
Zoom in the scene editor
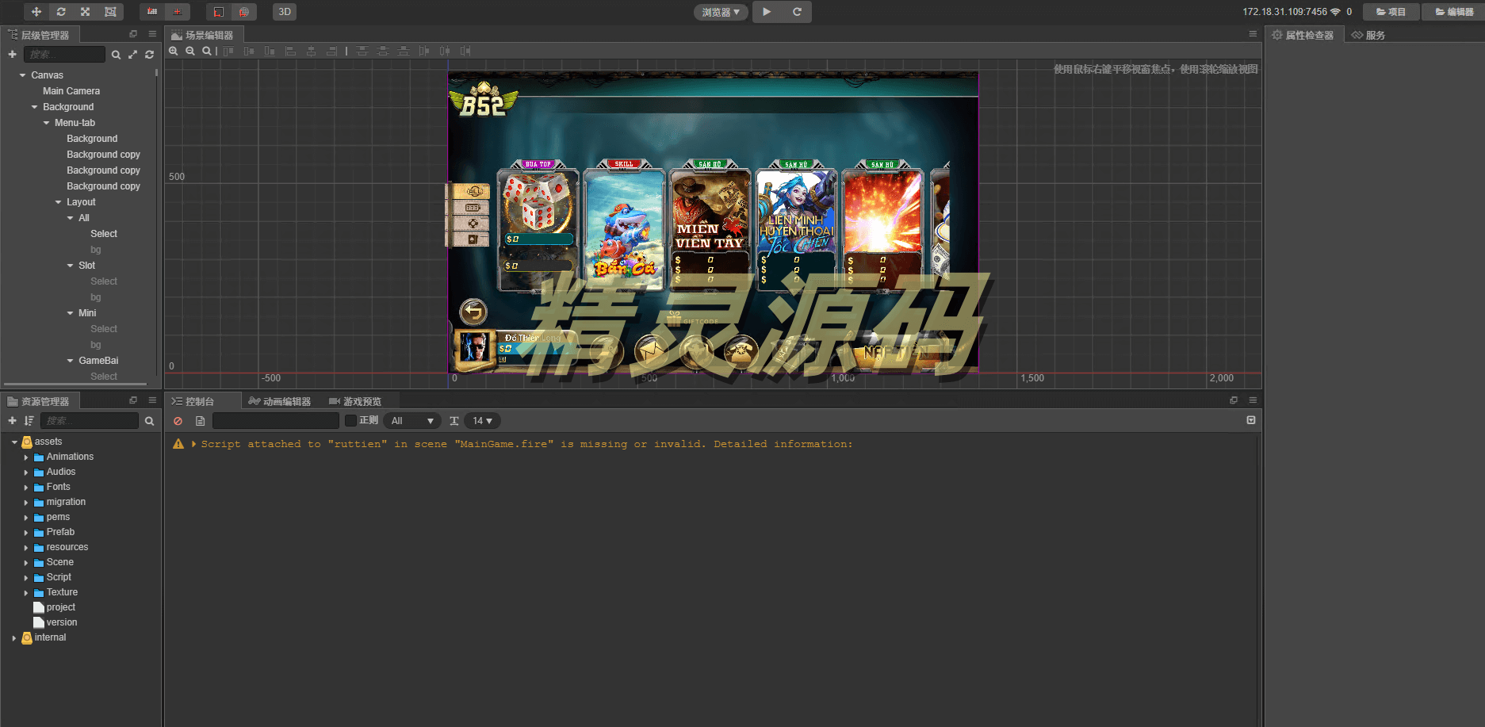click(174, 51)
